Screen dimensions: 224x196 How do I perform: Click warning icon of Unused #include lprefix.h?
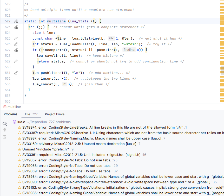19,149
